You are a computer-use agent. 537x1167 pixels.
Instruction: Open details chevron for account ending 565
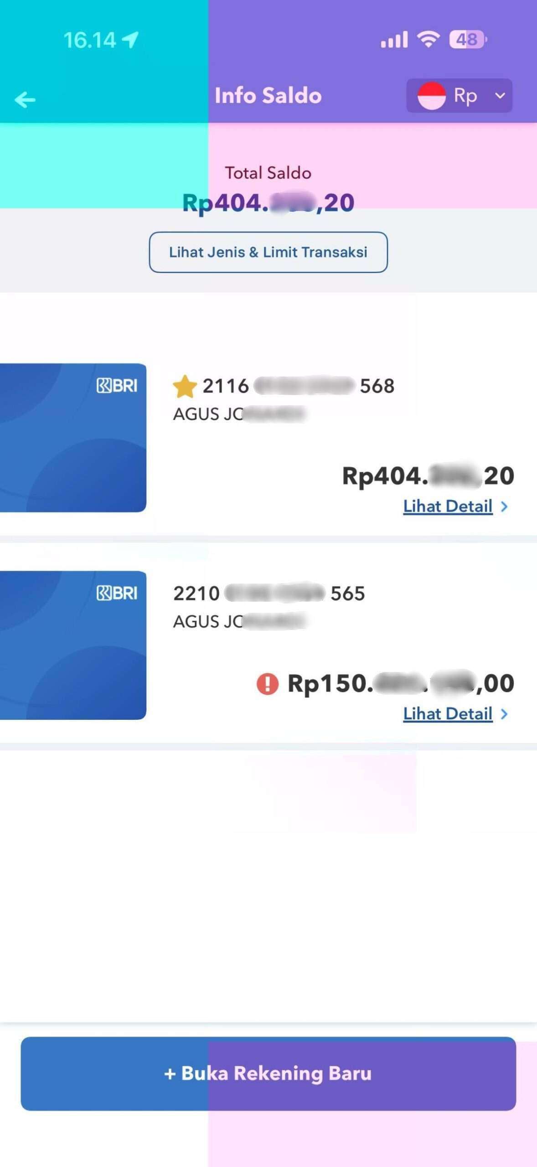[x=504, y=714]
